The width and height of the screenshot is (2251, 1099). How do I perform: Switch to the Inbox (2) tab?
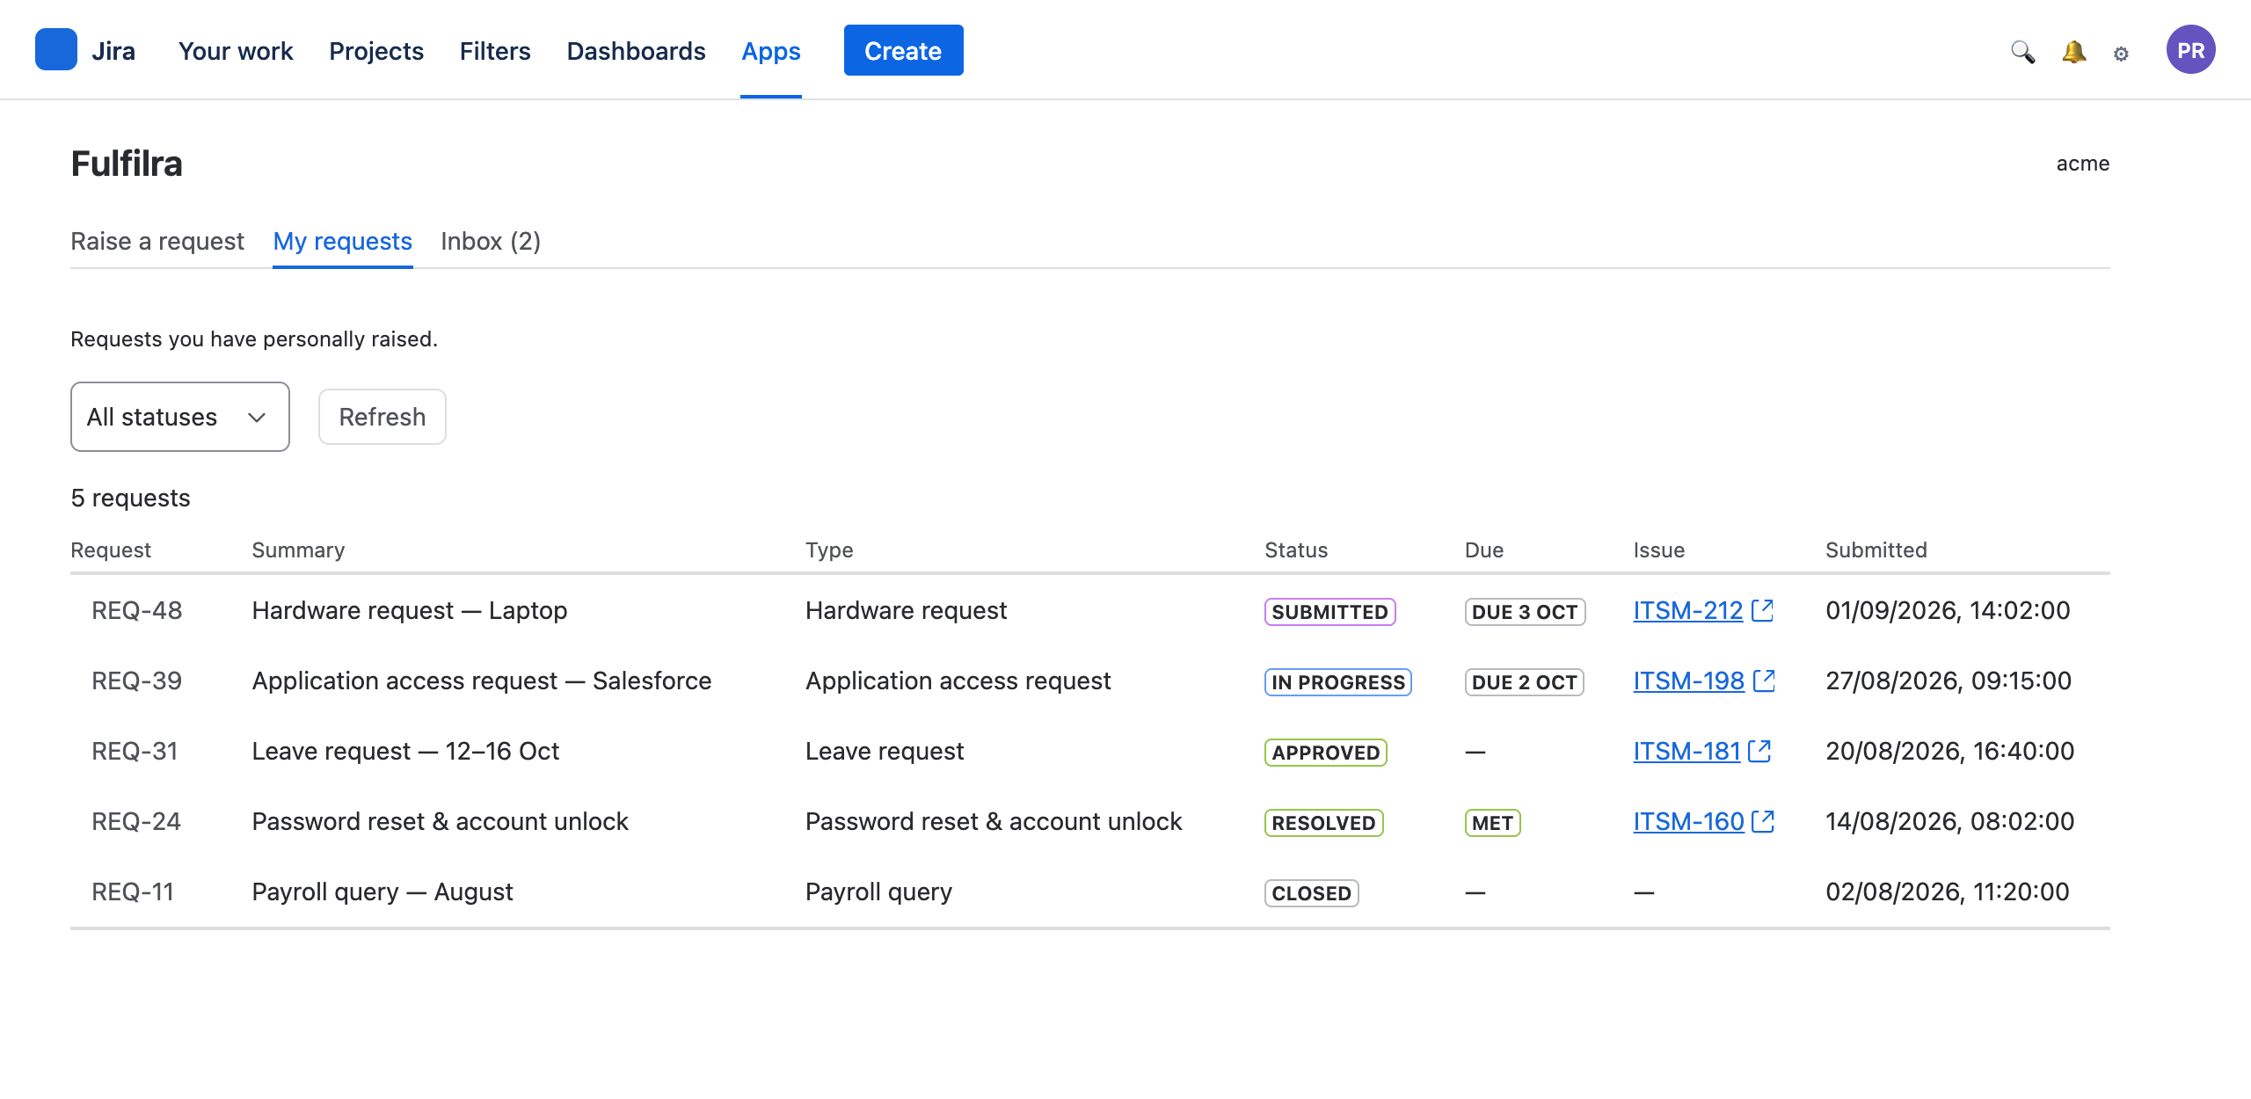tap(491, 241)
